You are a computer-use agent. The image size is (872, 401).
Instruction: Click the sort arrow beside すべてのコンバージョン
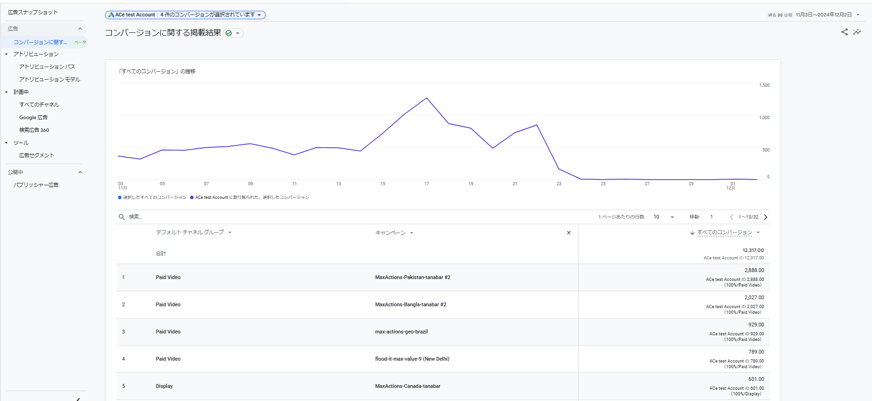[x=692, y=233]
